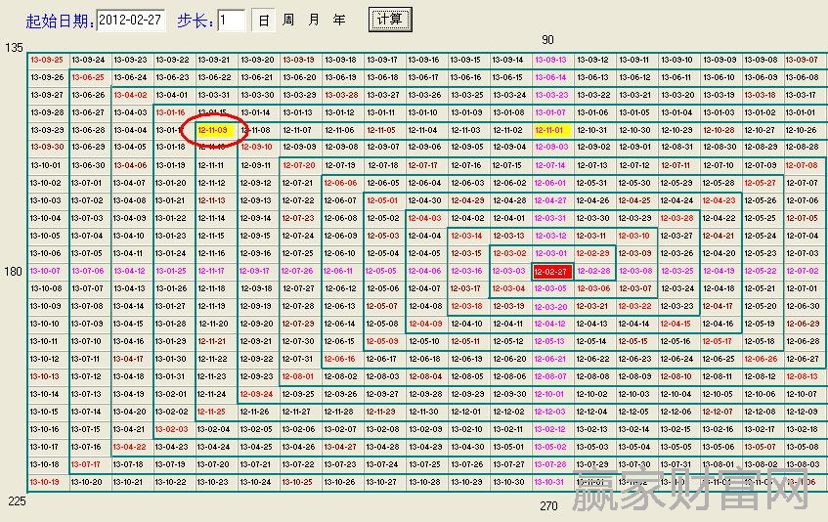Select the magenta cell 13-09-13 in top row
The height and width of the screenshot is (522, 828).
point(550,60)
